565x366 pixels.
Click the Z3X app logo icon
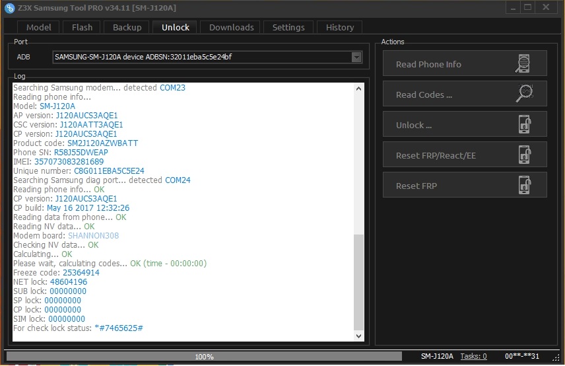pos(10,7)
